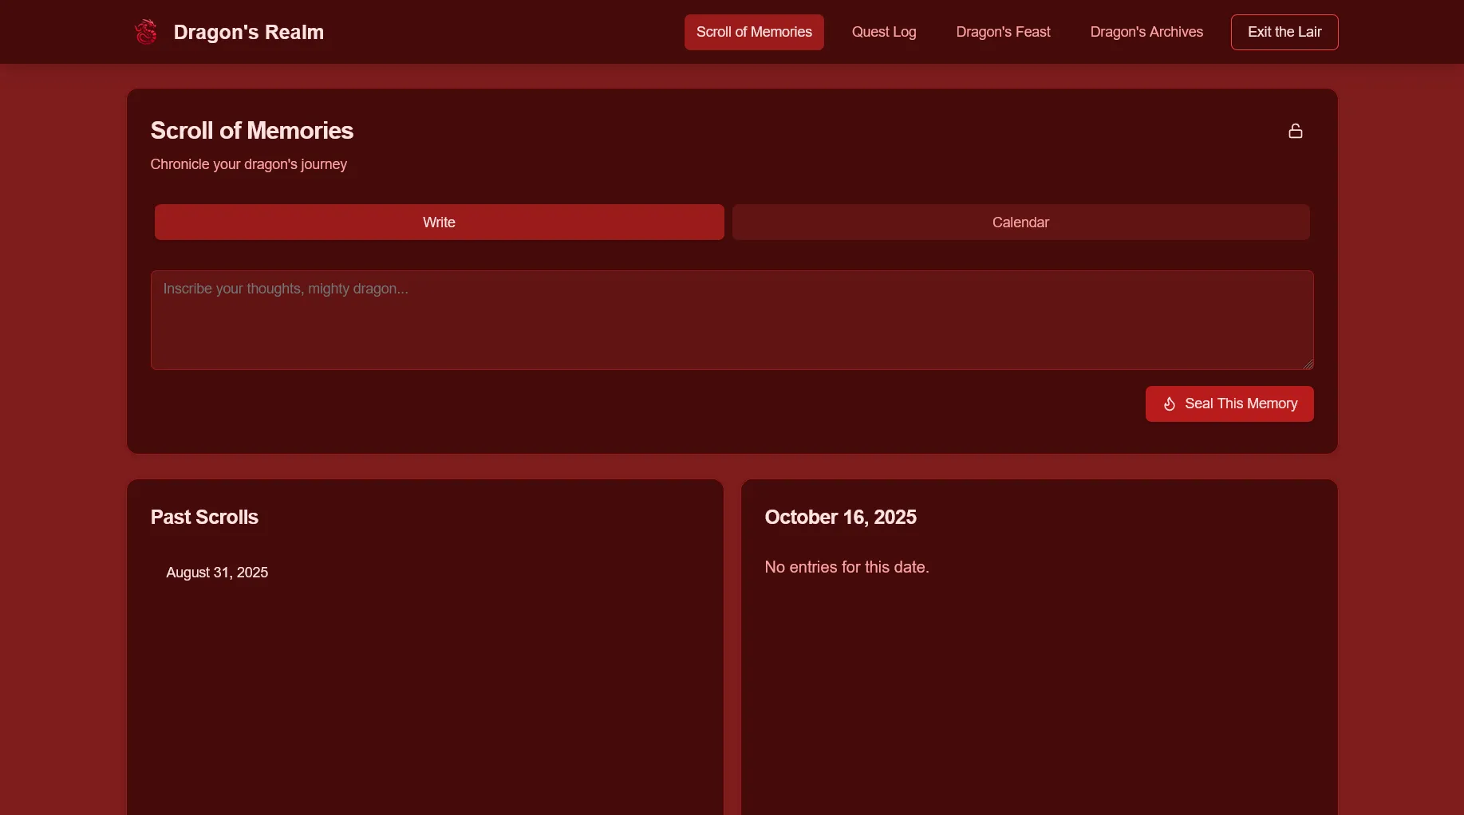1464x815 pixels.
Task: Toggle the unlock padlock icon
Action: (x=1295, y=131)
